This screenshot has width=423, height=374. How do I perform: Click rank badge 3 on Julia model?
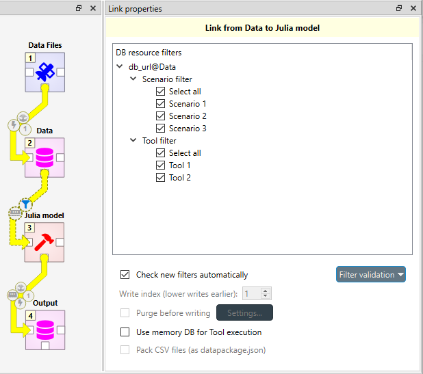[x=29, y=228]
